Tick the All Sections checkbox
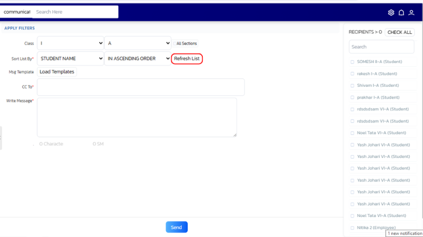The height and width of the screenshot is (237, 423). pyautogui.click(x=175, y=43)
